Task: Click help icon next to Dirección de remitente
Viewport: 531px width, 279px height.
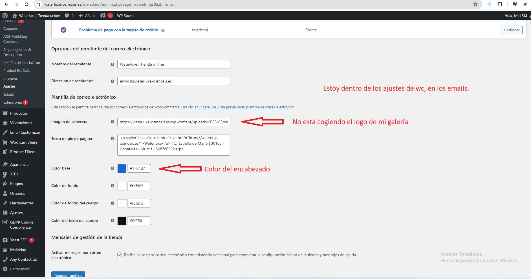Action: pyautogui.click(x=112, y=81)
